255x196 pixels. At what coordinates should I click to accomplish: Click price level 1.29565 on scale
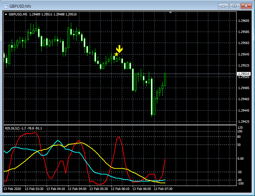pos(244,43)
